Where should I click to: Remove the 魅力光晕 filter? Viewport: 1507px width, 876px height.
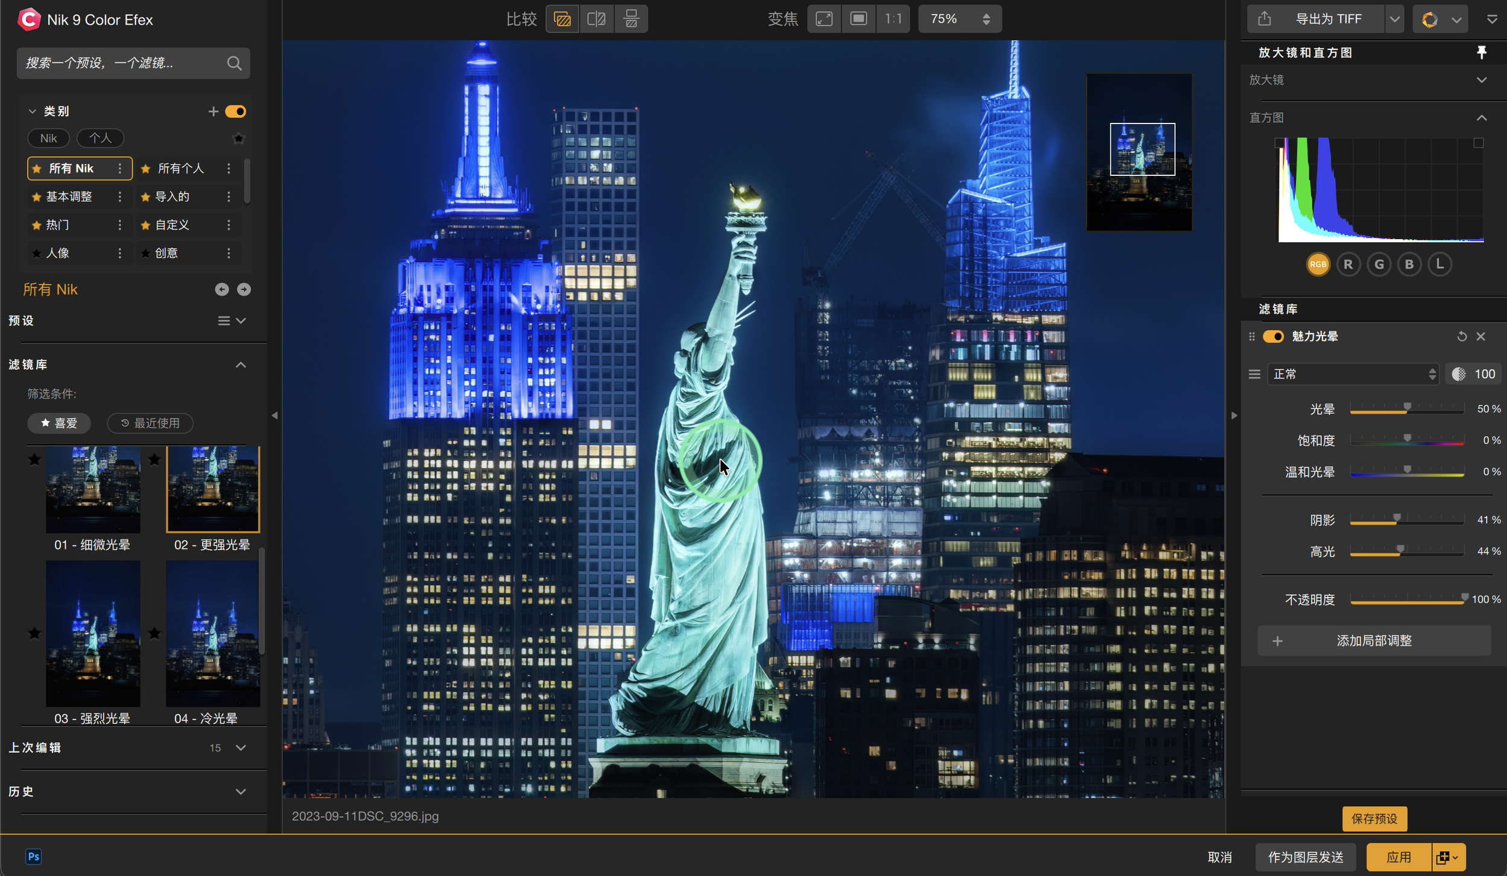pyautogui.click(x=1481, y=336)
